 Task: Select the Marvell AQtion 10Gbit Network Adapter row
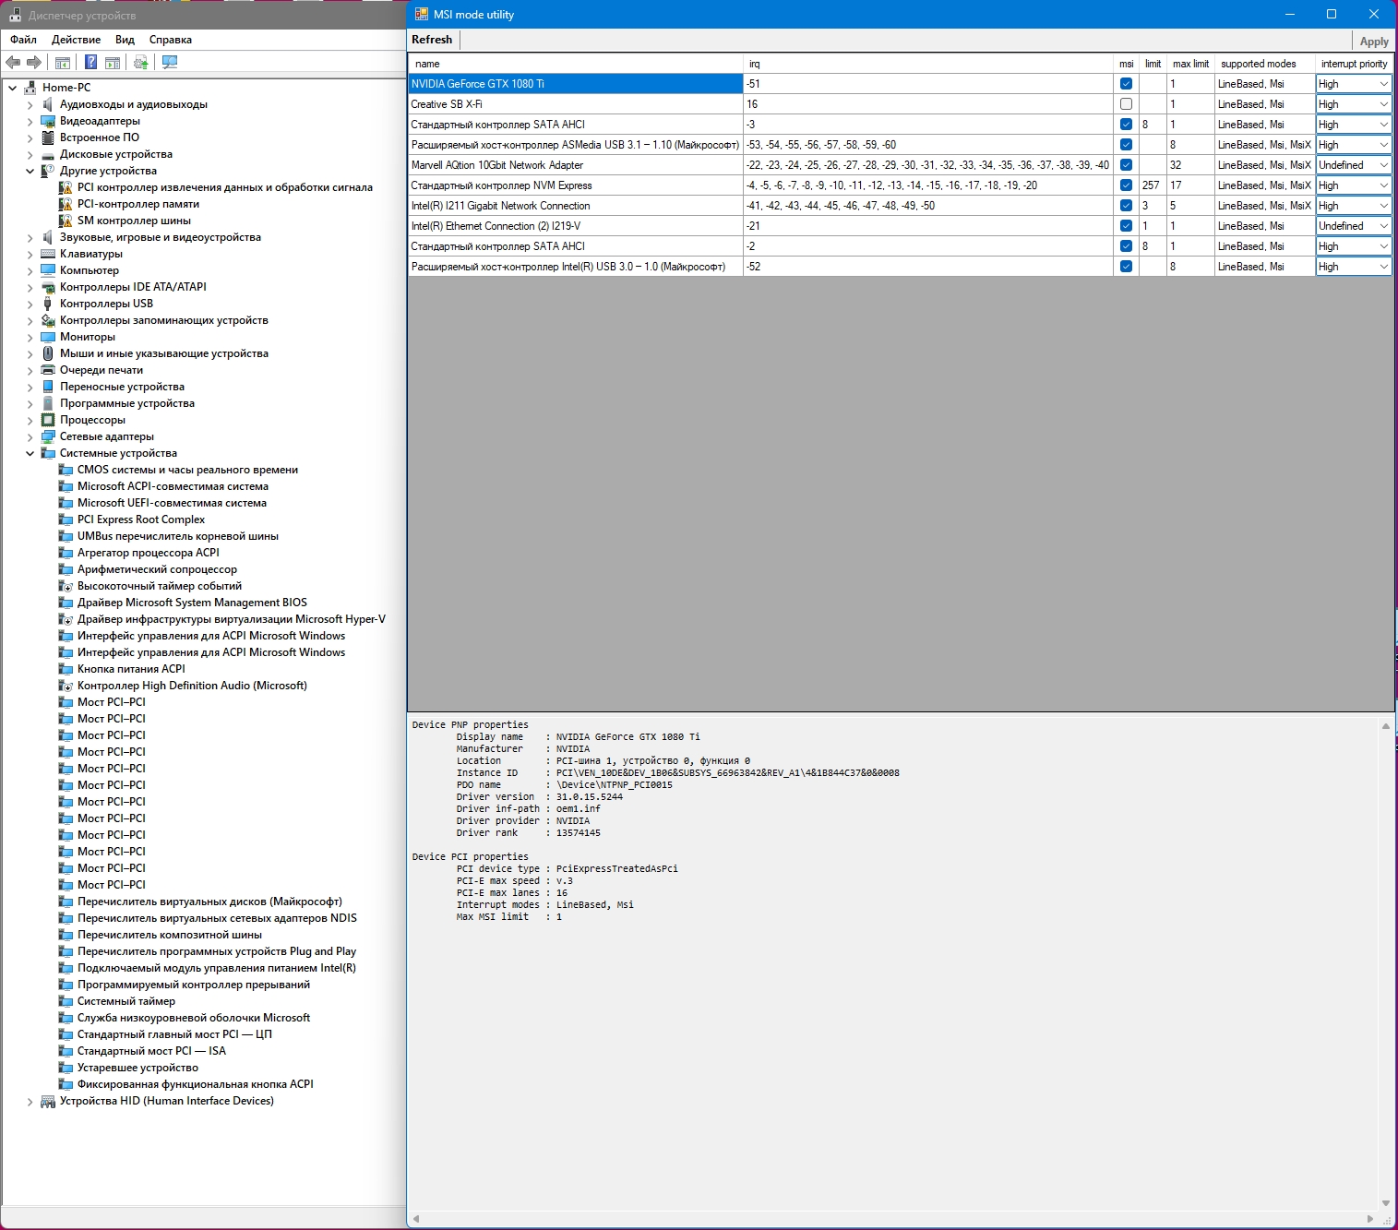point(901,165)
